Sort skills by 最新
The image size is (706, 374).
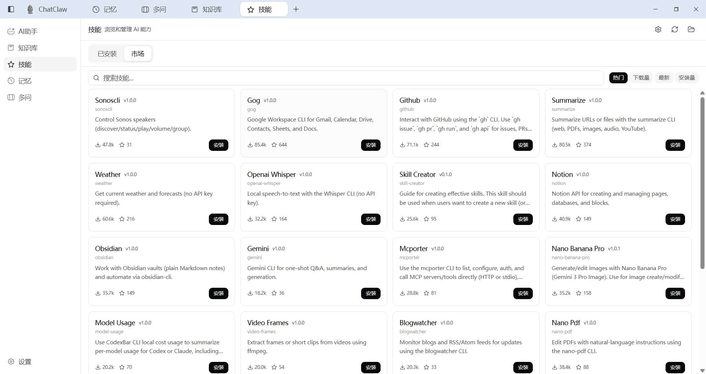tap(664, 78)
